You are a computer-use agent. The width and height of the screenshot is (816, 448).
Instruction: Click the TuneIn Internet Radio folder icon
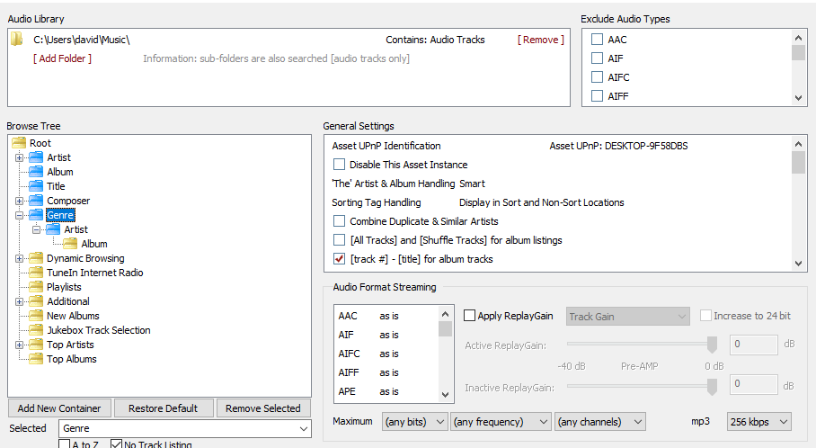(36, 273)
